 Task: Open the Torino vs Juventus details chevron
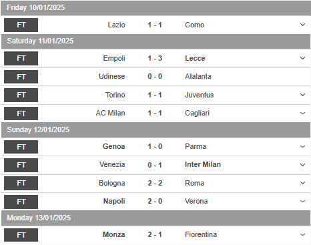click(302, 95)
